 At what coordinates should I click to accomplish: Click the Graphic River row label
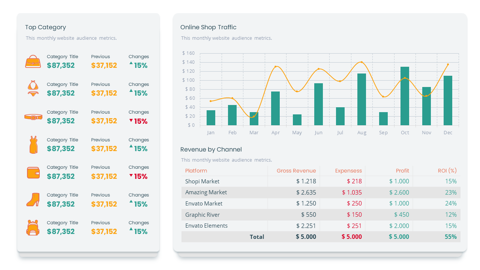point(202,215)
